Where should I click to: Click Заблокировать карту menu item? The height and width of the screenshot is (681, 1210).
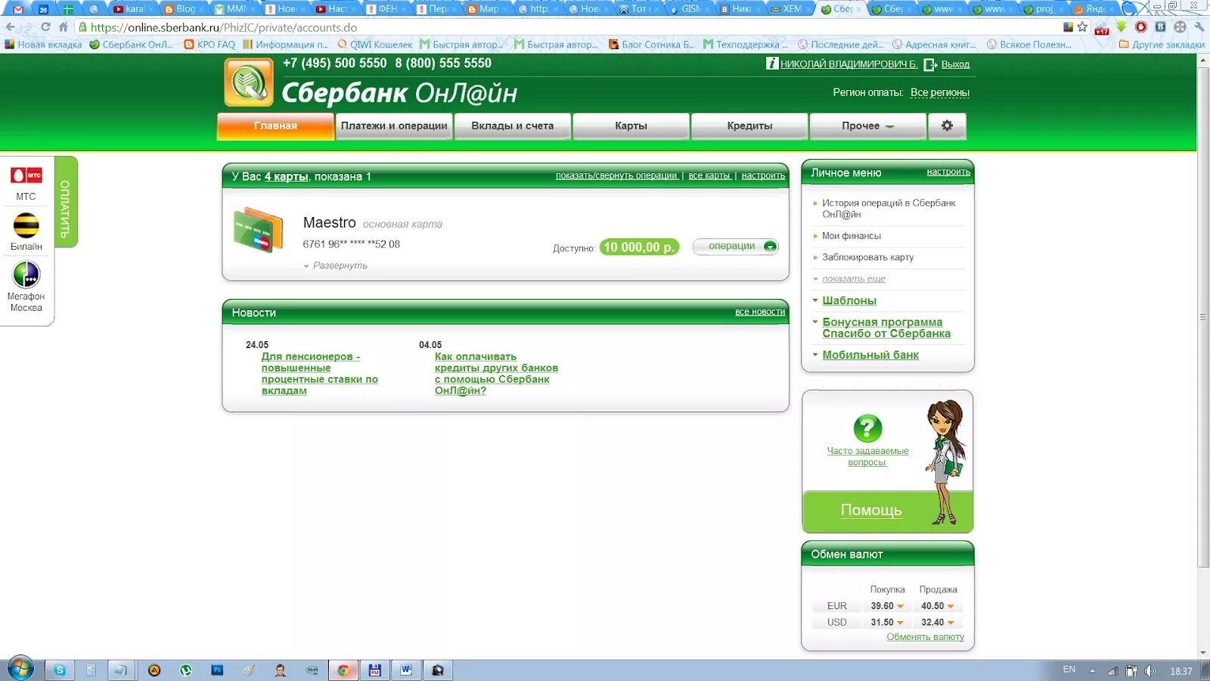867,257
